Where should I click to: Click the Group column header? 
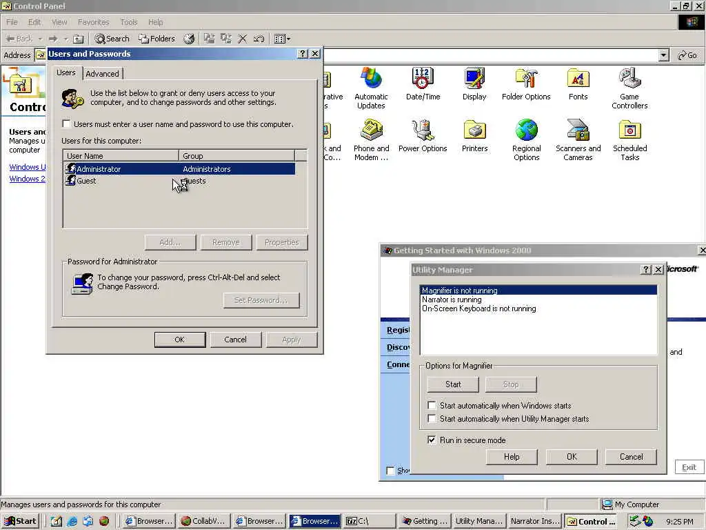(237, 156)
